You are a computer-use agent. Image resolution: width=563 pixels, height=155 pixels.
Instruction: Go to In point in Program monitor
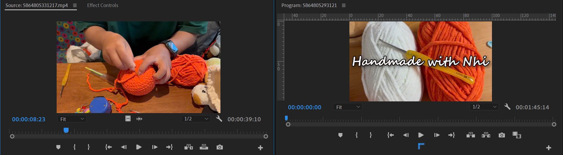pyautogui.click(x=390, y=135)
